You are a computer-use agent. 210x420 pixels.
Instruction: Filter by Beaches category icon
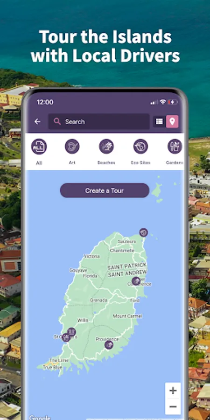tap(106, 147)
